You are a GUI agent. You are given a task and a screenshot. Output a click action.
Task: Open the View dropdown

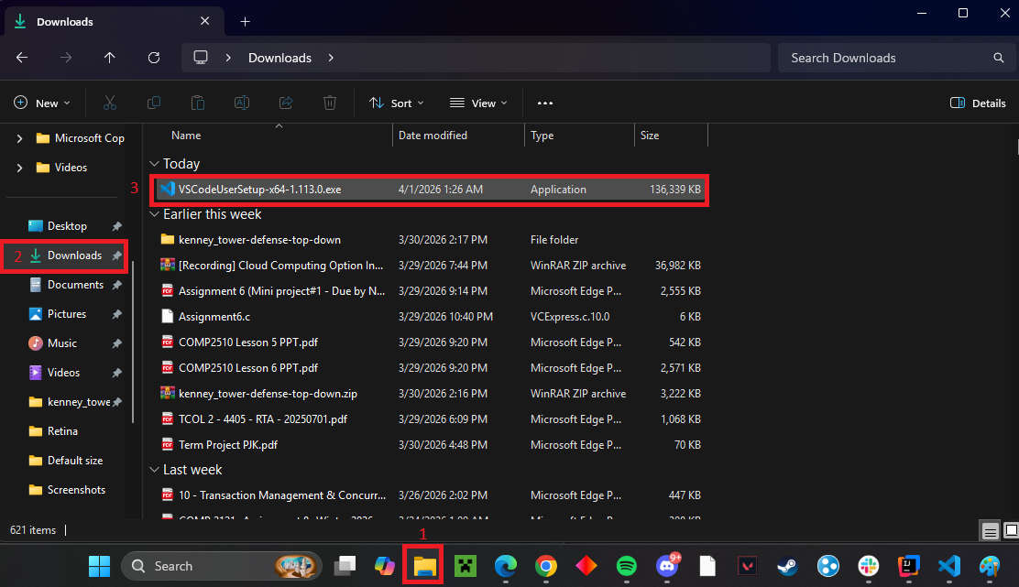point(477,103)
